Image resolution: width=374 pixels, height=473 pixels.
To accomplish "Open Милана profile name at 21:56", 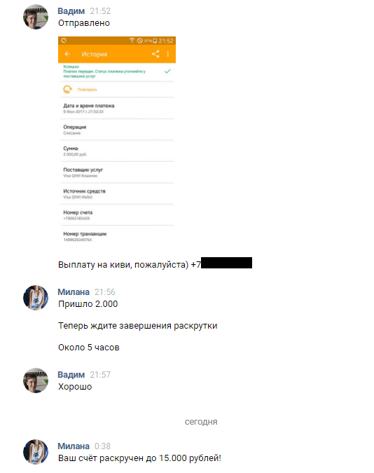I will pos(74,292).
